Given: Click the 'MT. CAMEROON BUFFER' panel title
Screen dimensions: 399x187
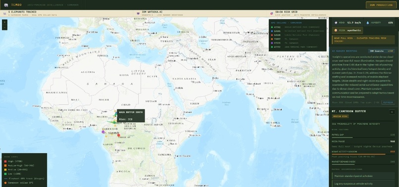Looking at the screenshot, I should tap(349, 111).
